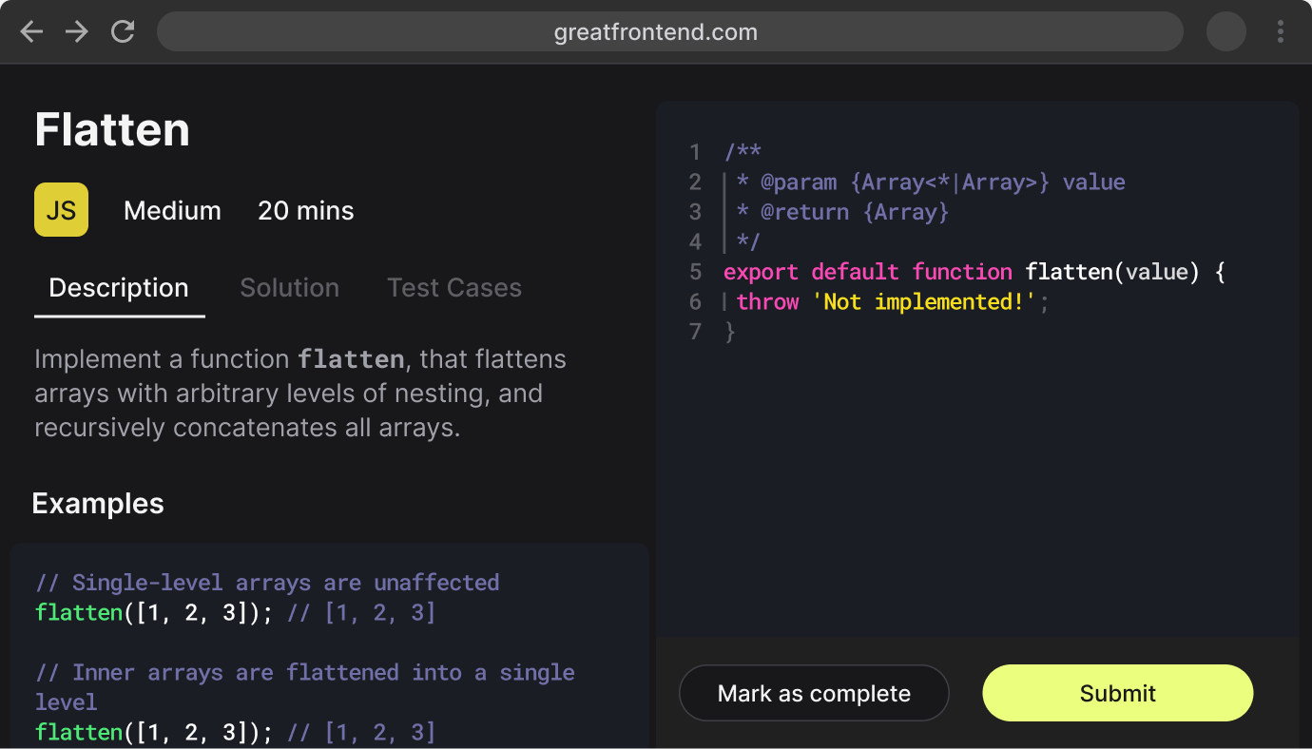This screenshot has height=749, width=1312.
Task: Place cursor on the @param line in editor
Action: click(931, 182)
